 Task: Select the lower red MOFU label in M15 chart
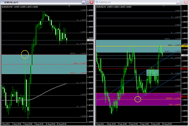(x=78, y=73)
